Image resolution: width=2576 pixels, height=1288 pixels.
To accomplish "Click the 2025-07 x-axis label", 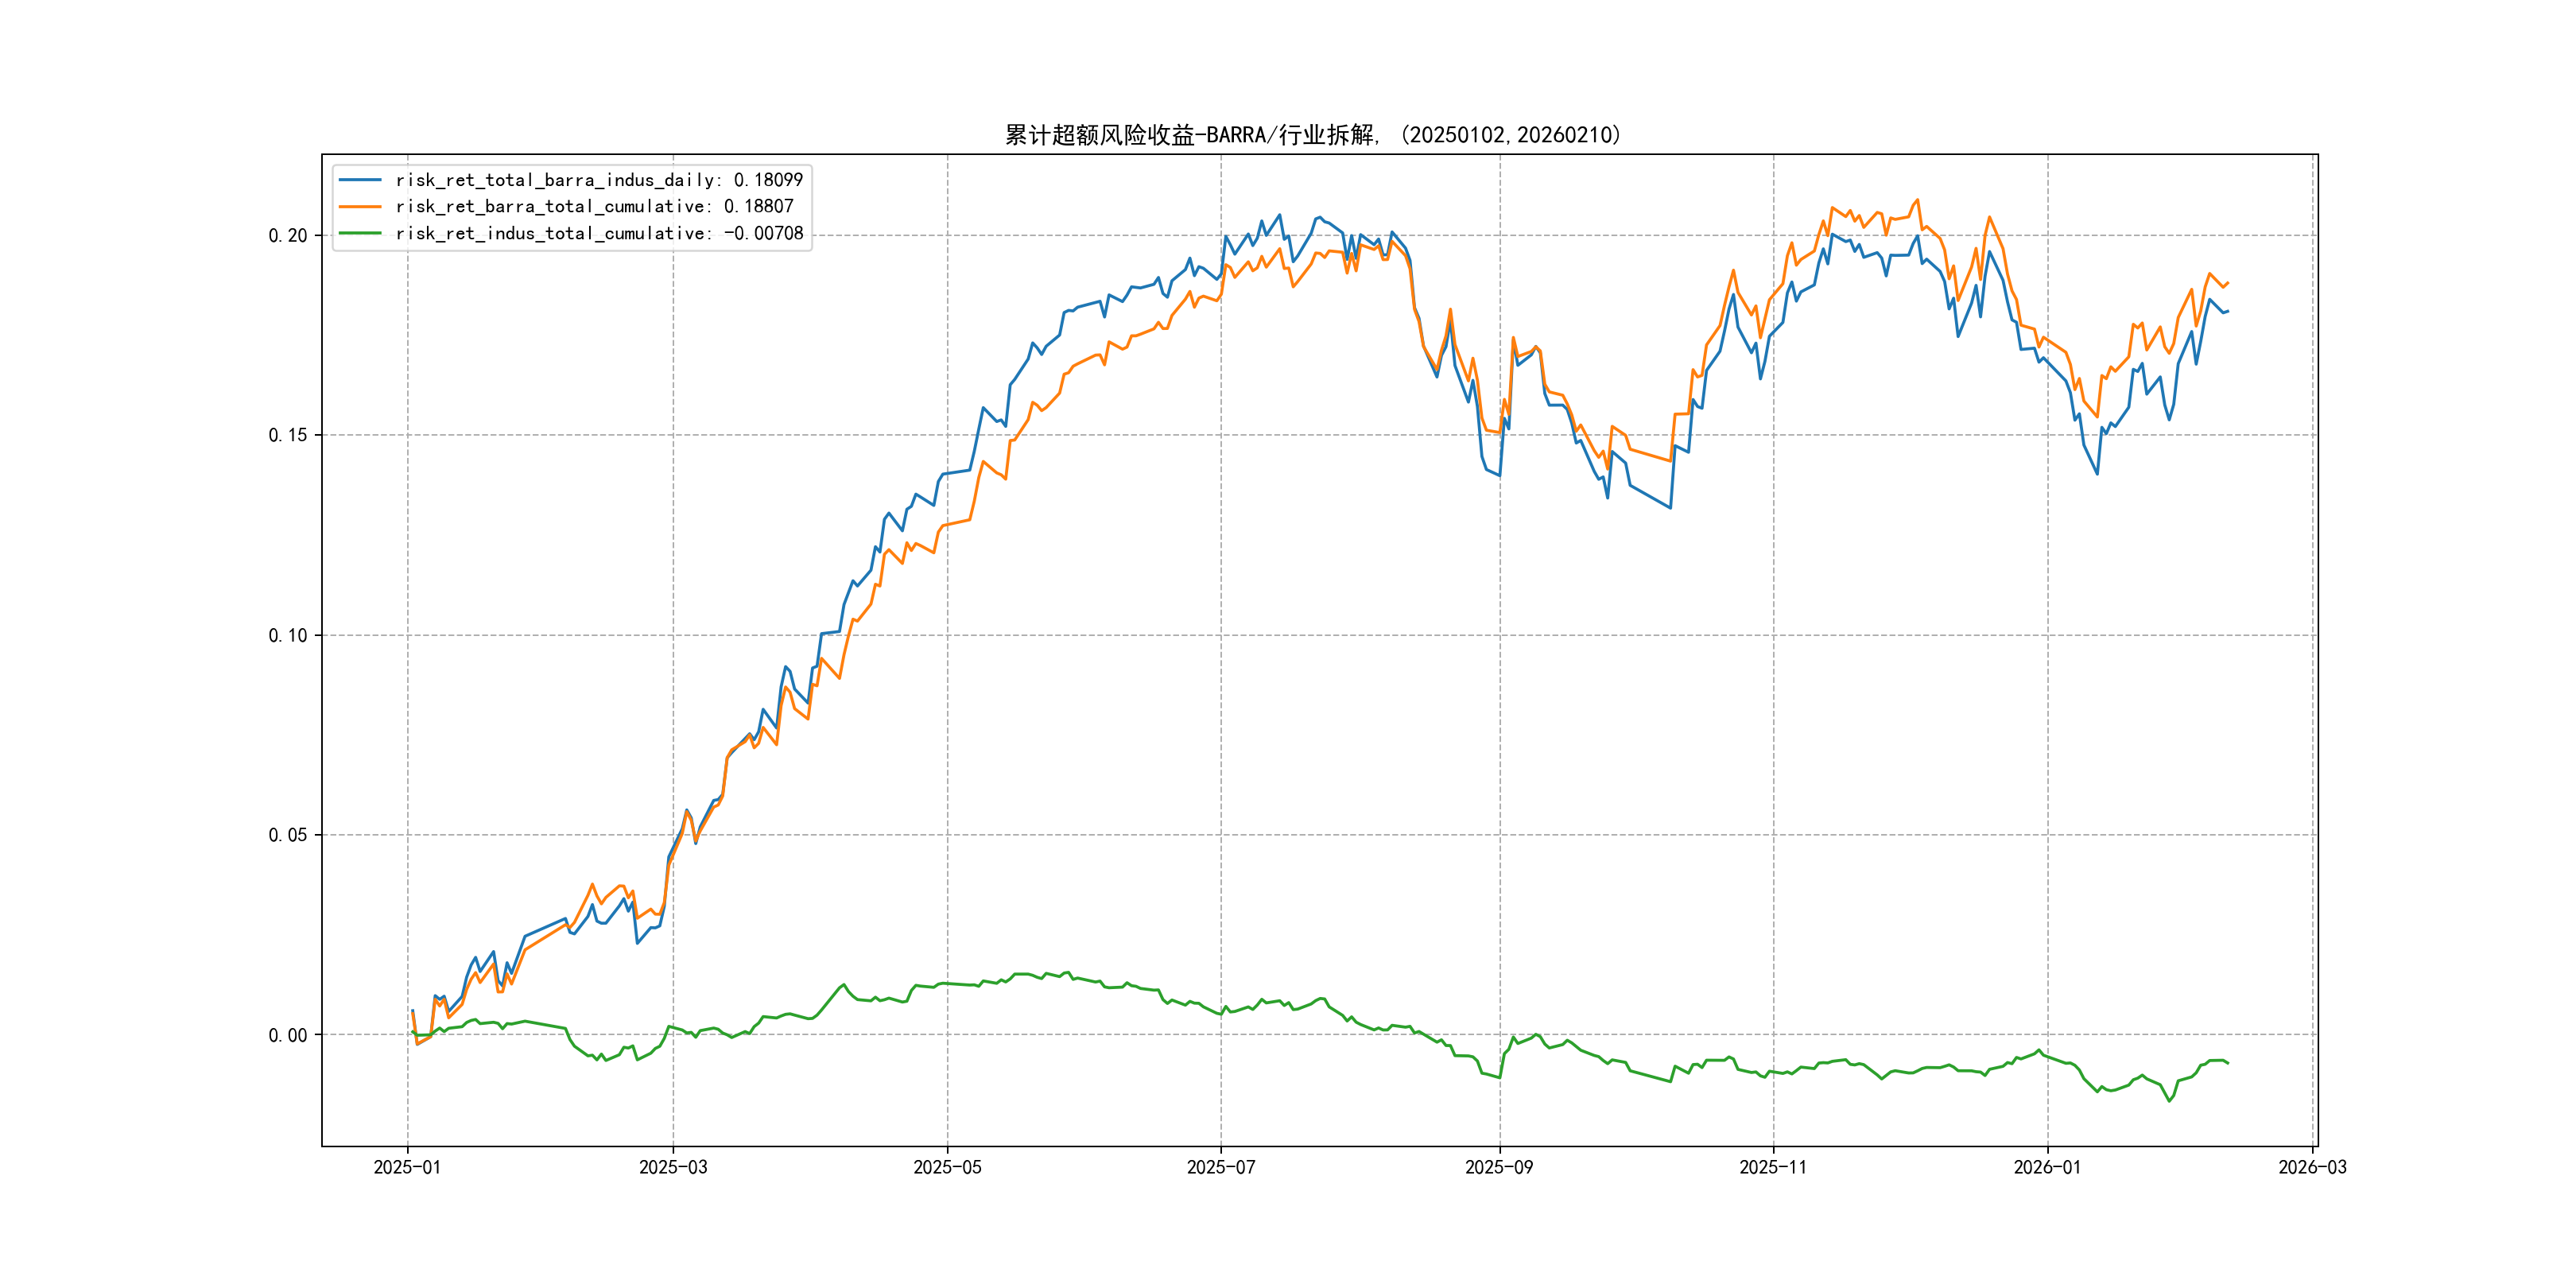I will (x=1220, y=1167).
